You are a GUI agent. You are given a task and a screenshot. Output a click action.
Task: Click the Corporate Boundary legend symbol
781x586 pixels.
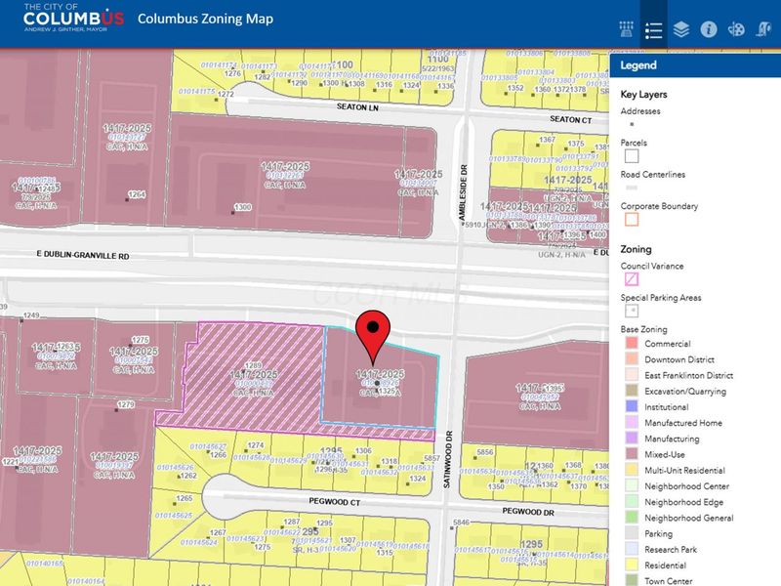631,220
